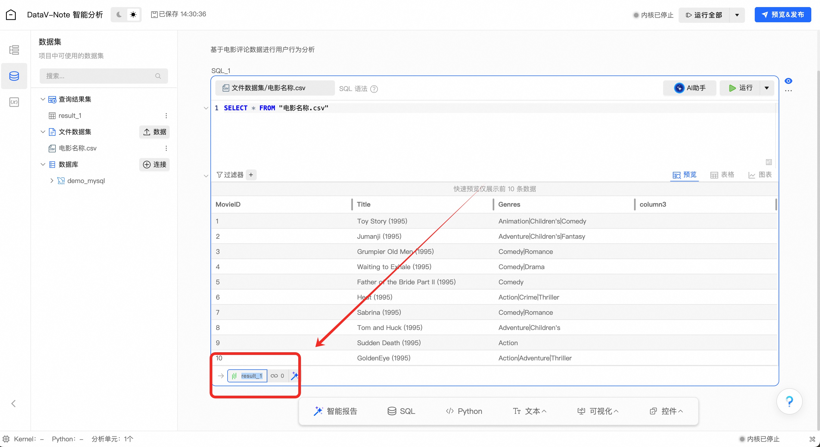Click the three-dot menu next to 电影名称.csv
820x447 pixels.
pyautogui.click(x=166, y=148)
